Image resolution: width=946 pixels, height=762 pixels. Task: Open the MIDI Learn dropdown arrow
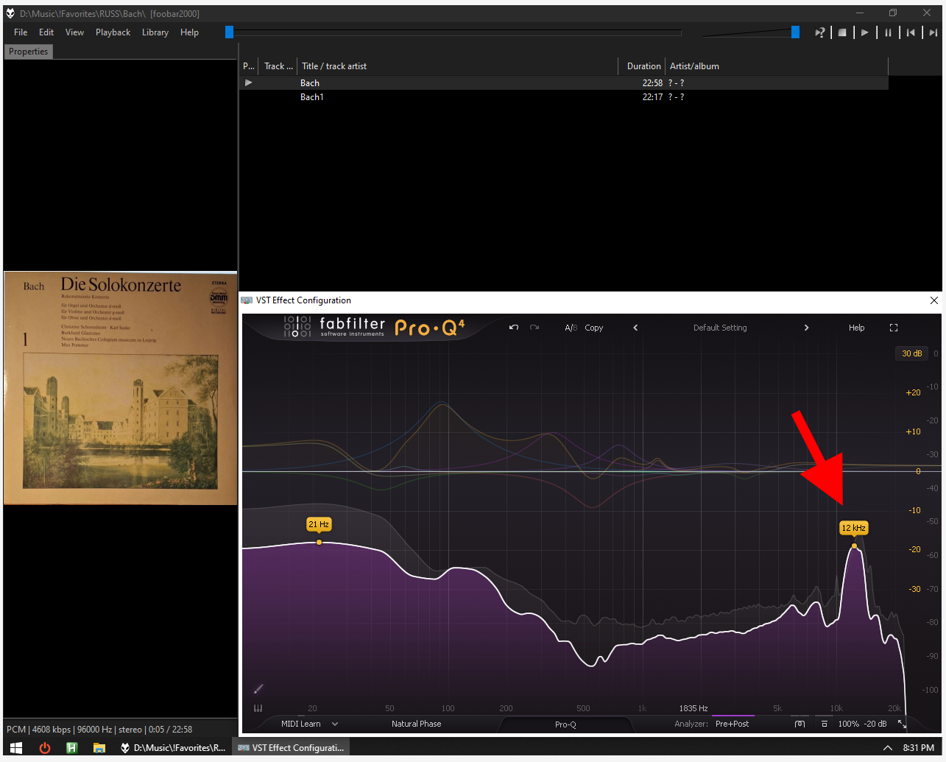(x=335, y=724)
